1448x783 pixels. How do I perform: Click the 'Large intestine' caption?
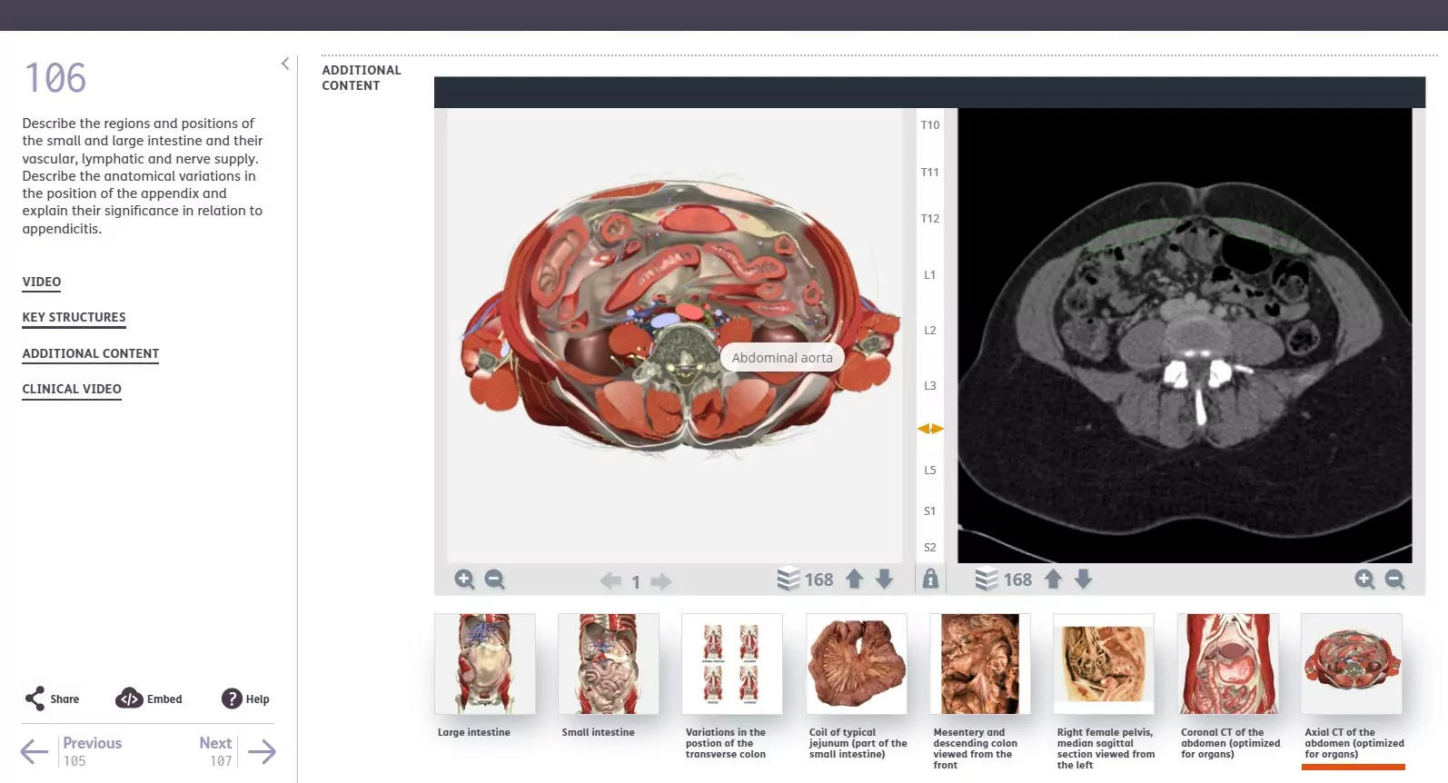coord(474,732)
